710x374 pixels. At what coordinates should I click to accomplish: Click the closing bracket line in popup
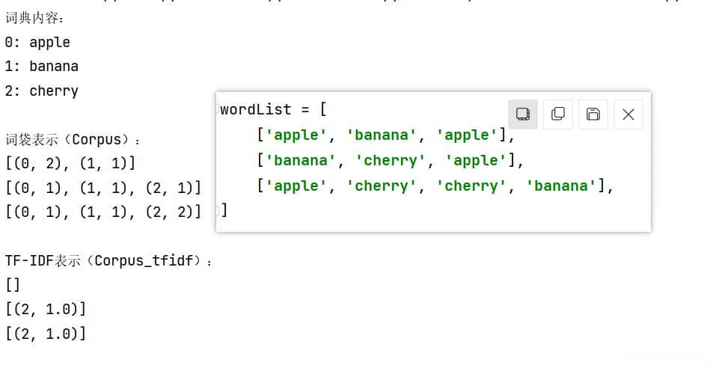click(x=224, y=211)
